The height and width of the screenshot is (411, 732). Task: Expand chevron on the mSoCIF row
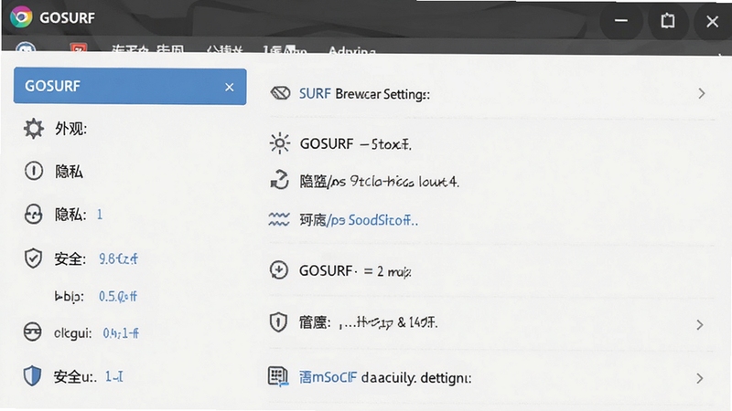point(699,378)
